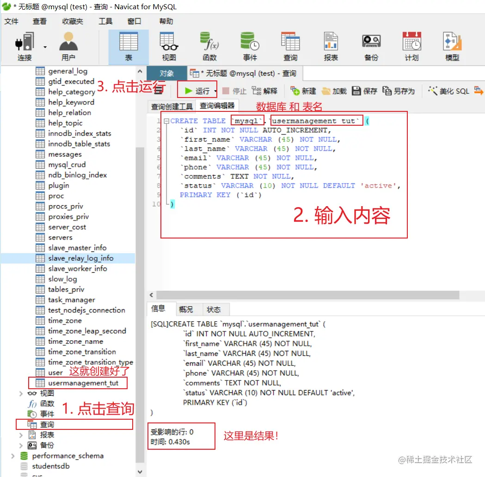Screen dimensions: 485x477
Task: Switch to 查询创建工具 tab
Action: pyautogui.click(x=172, y=107)
